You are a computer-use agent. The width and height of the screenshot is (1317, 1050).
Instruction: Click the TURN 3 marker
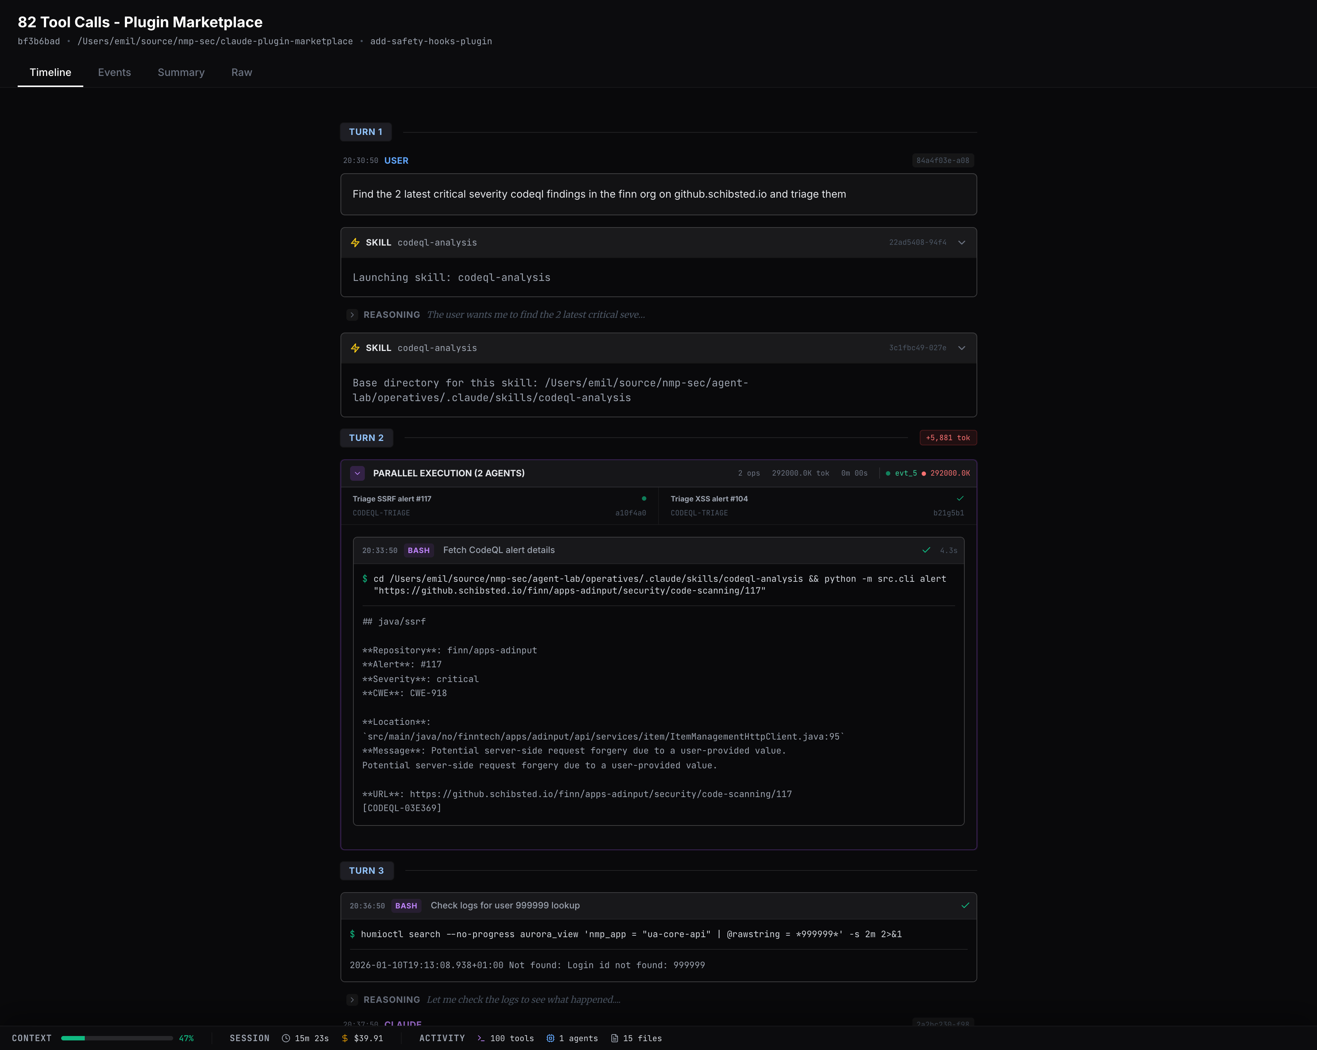pyautogui.click(x=366, y=870)
